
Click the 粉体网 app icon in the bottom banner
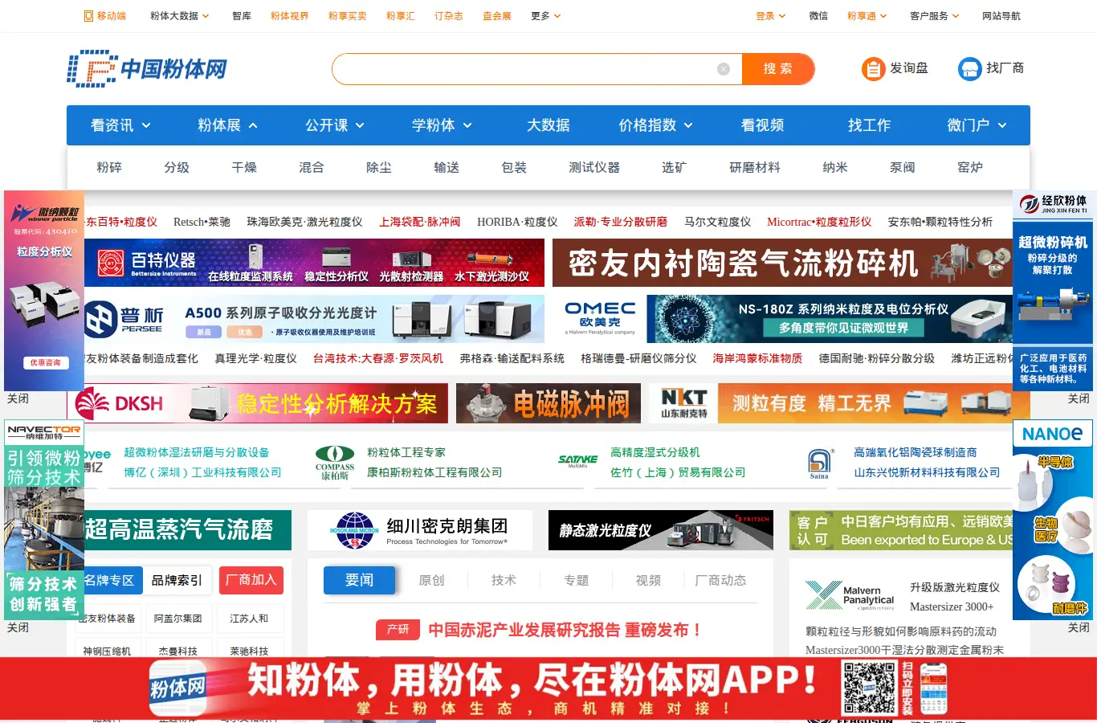tap(178, 688)
